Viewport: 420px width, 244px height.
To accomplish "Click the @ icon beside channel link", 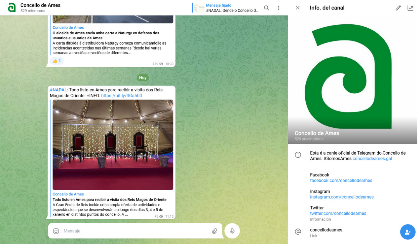I will [x=298, y=232].
